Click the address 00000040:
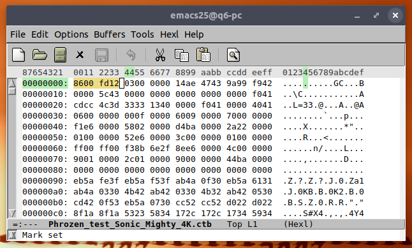 pyautogui.click(x=45, y=127)
